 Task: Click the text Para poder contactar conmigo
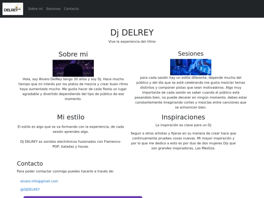66,172
